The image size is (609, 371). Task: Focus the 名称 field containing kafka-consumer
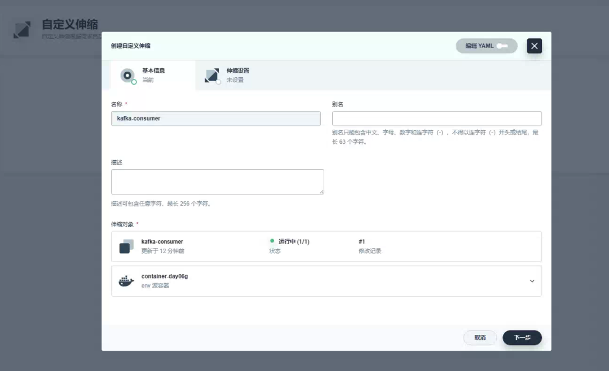pos(216,118)
